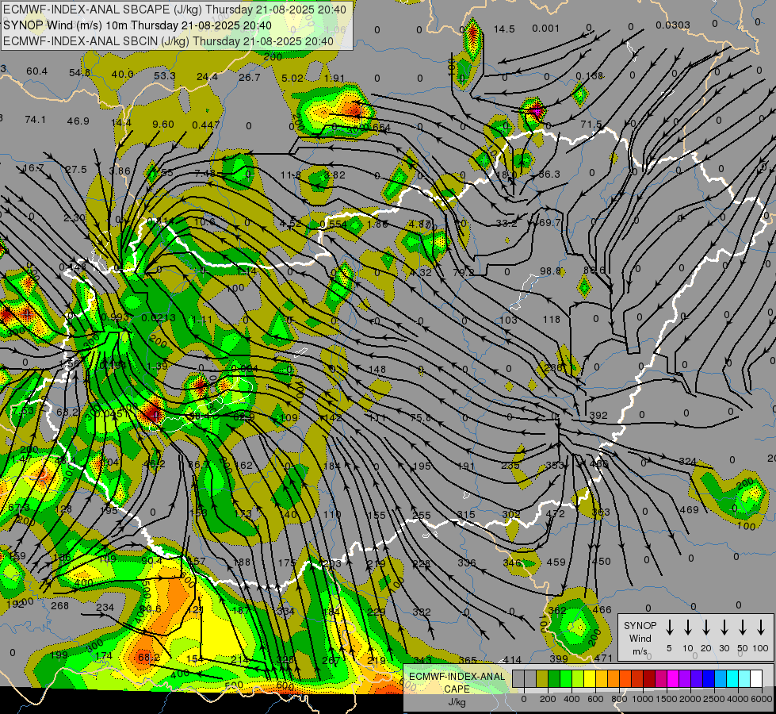The image size is (776, 714).
Task: Select the white swatch in CAPE legend
Action: click(x=756, y=679)
